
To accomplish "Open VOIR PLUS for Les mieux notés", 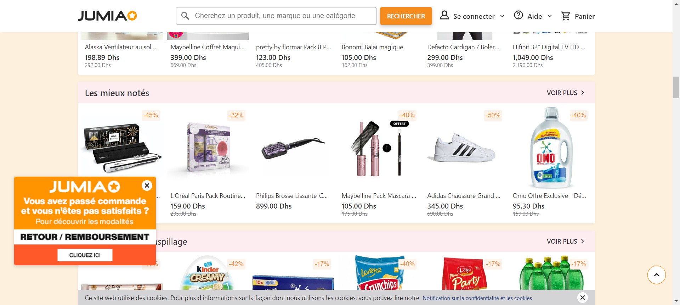I will [565, 93].
